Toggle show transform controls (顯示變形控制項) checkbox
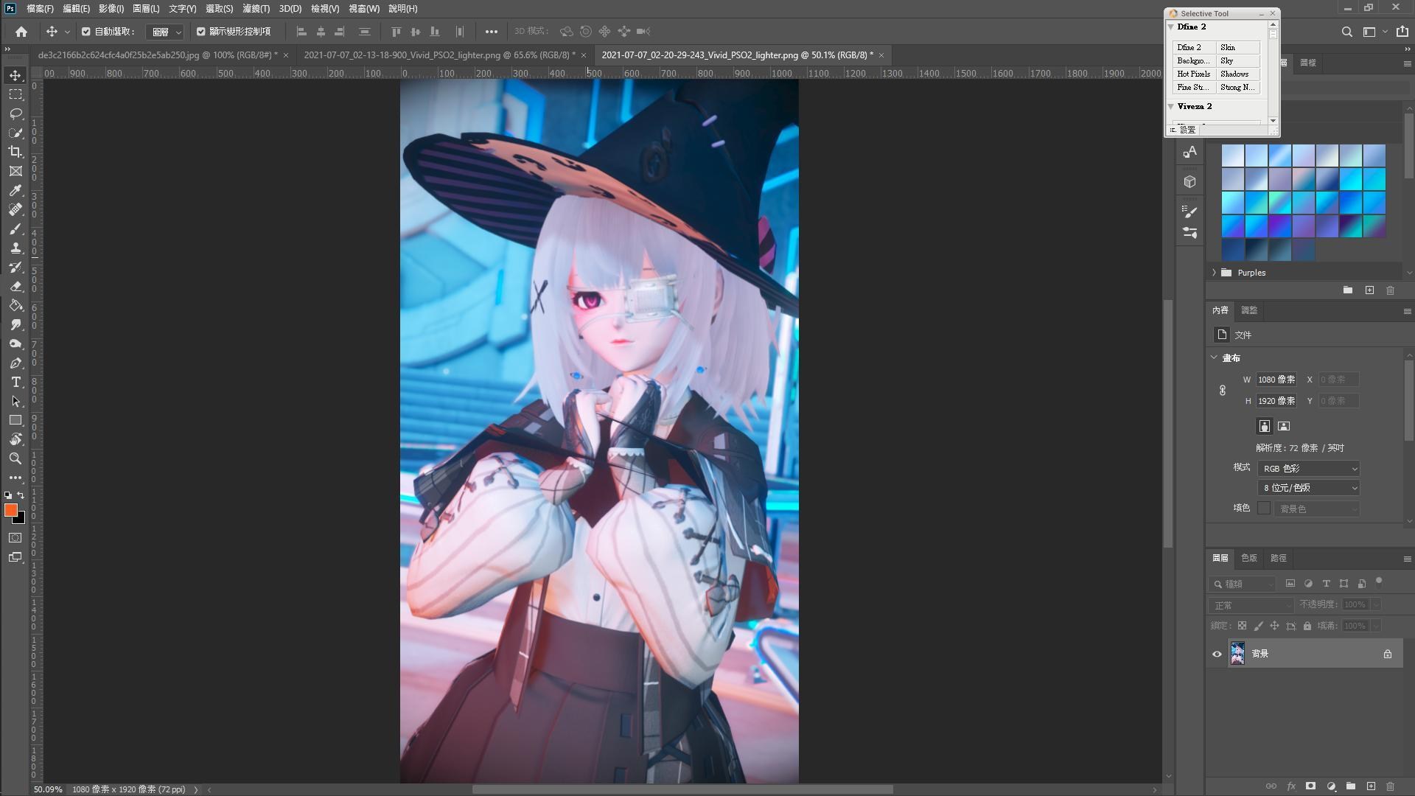Screen dimensions: 1415x796 200,32
